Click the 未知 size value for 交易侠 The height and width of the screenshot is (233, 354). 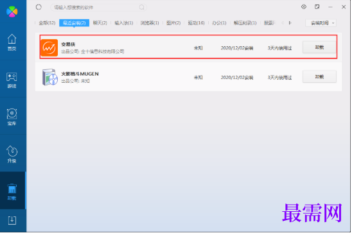pos(199,48)
